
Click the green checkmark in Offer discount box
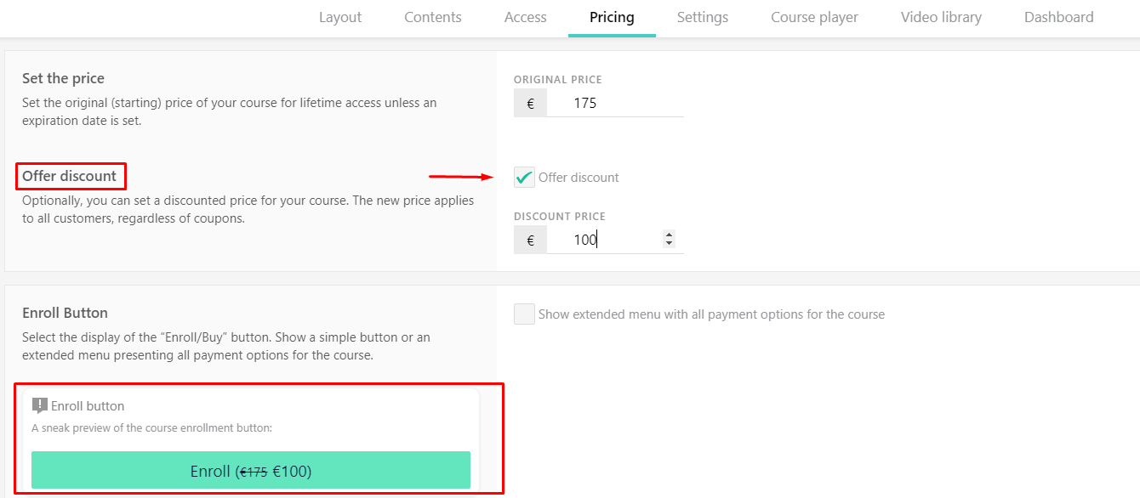coord(524,177)
